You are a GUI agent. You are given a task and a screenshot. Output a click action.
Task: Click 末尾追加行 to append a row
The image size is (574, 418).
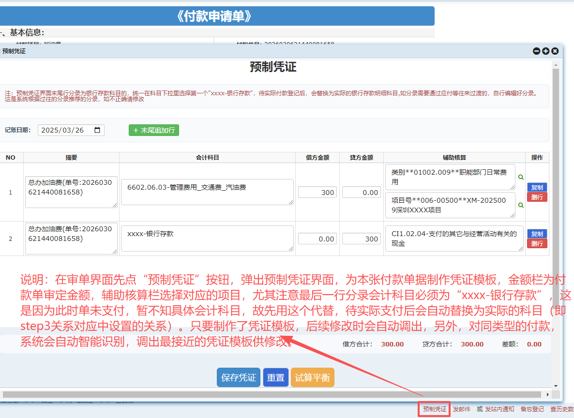[x=153, y=130]
